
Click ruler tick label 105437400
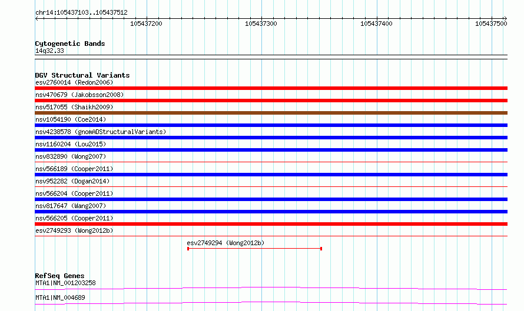pos(376,24)
